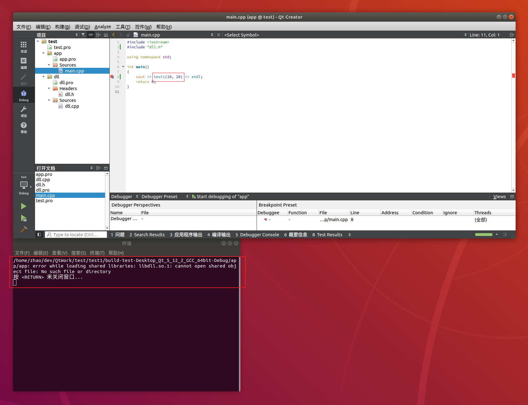
Task: Close the main.cpp document with X
Action: click(x=218, y=35)
